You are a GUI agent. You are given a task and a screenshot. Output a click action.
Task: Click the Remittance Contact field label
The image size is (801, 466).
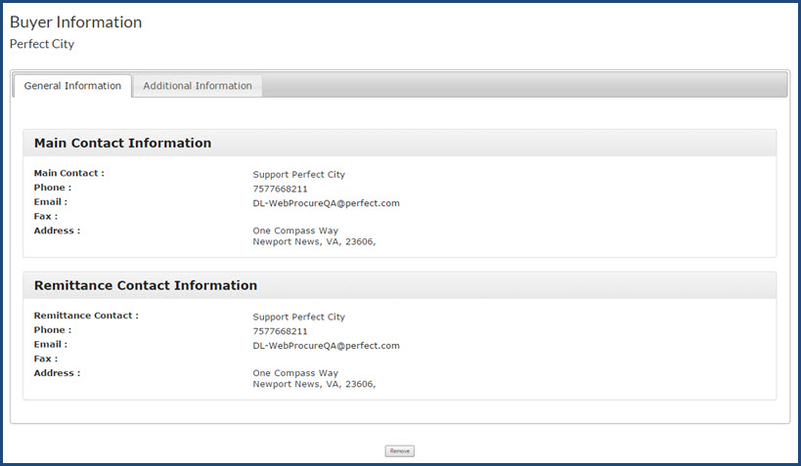(x=86, y=317)
